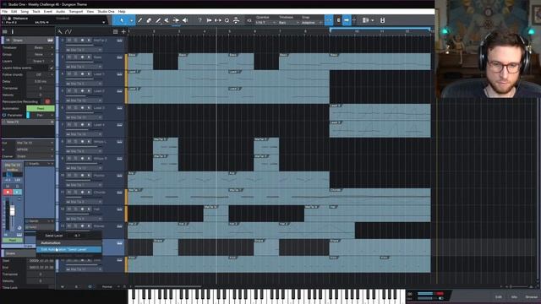Select the Eraser tool
541x304 pixels.
[x=149, y=20]
